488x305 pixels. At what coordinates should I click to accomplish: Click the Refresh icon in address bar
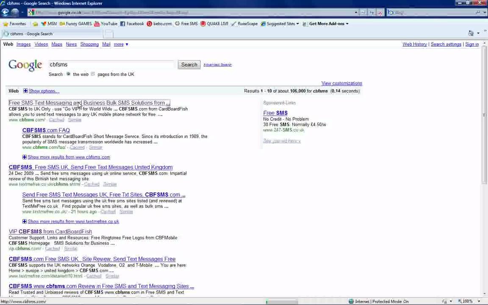[x=372, y=12]
